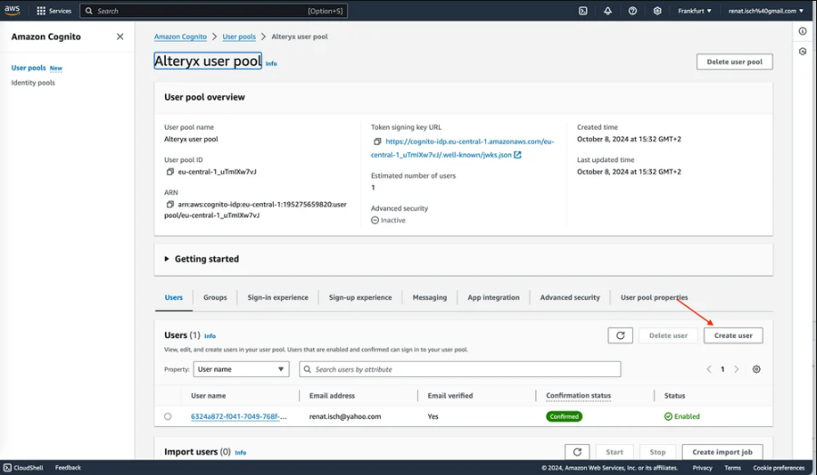Open the AWS home logo
The image size is (817, 475).
[12, 10]
